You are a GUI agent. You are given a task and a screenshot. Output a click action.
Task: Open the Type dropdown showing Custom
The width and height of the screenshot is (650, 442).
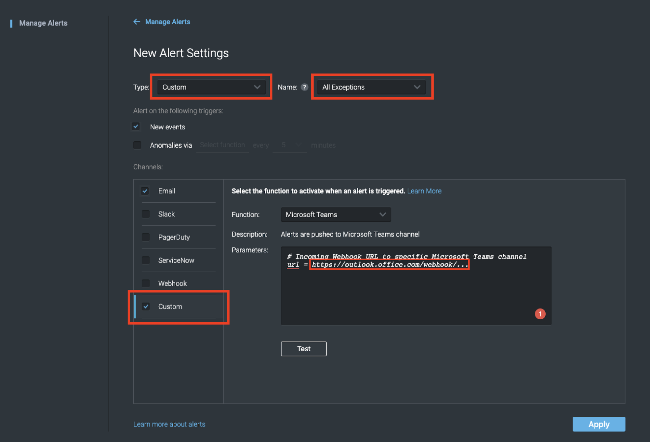point(211,87)
